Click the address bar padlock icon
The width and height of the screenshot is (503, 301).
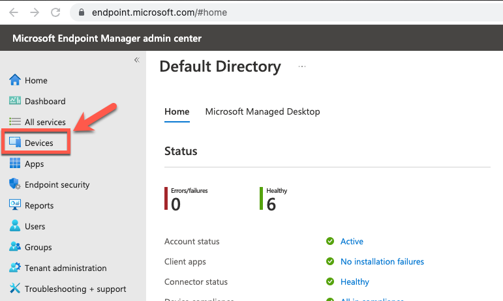coord(82,12)
